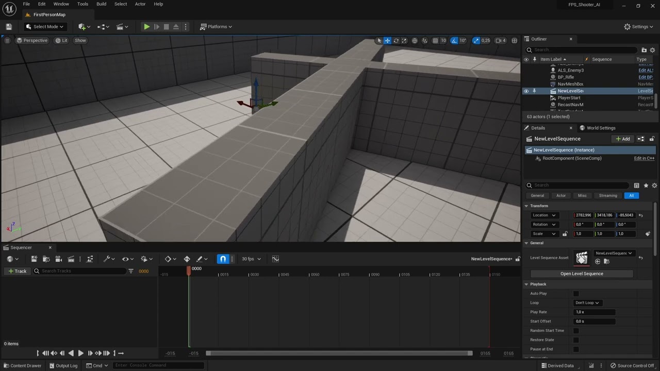Activate the select object mode in viewport toolbar
The width and height of the screenshot is (660, 371).
(379, 40)
